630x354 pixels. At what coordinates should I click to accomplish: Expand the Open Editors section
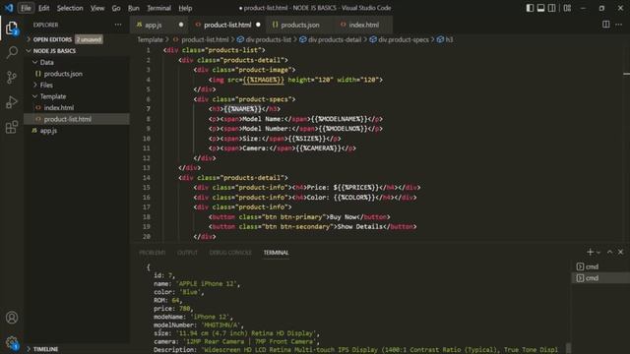(52, 39)
